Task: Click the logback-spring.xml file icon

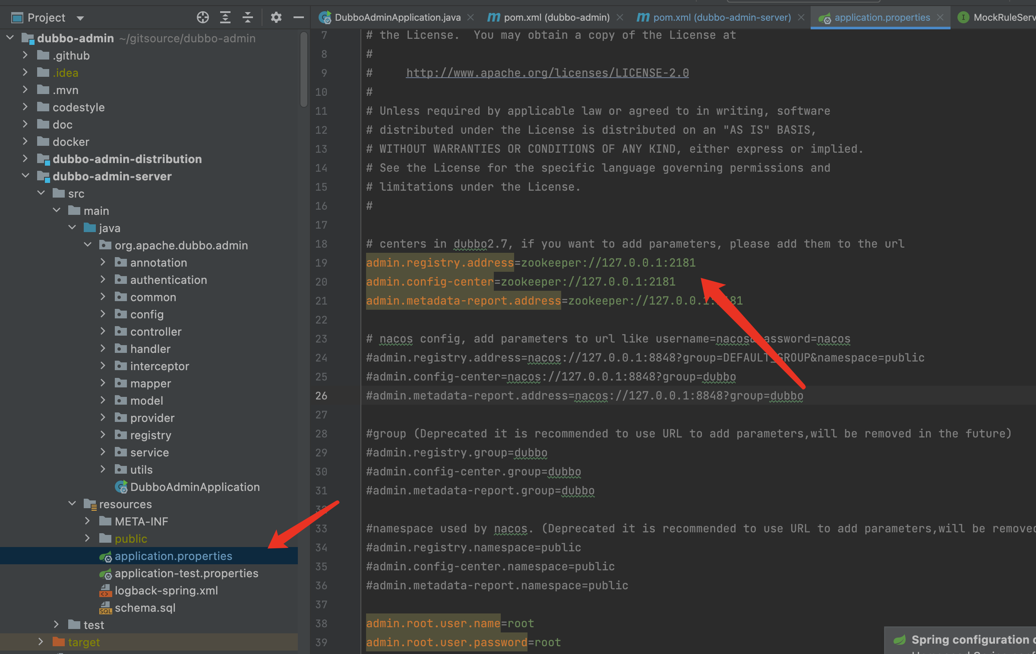Action: [106, 591]
